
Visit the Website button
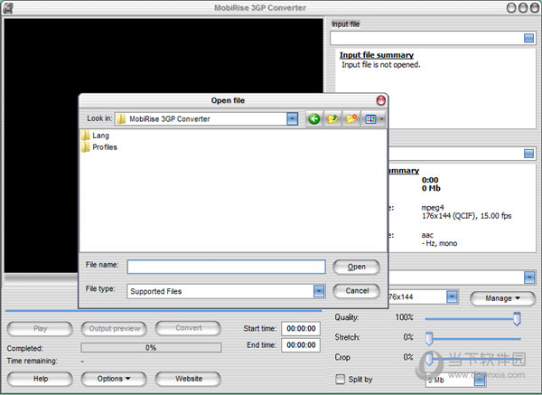coord(188,379)
